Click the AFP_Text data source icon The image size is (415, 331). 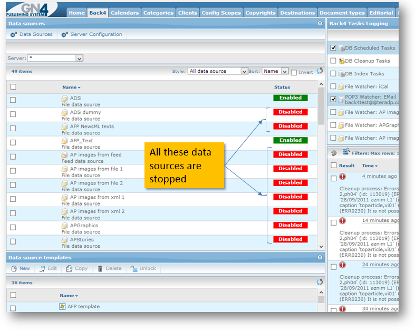pos(64,141)
